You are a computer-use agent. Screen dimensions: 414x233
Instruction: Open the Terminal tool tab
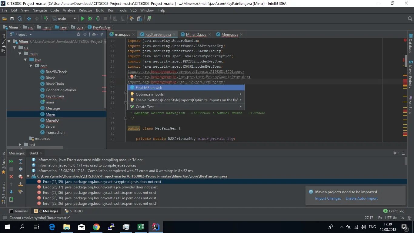point(18,211)
